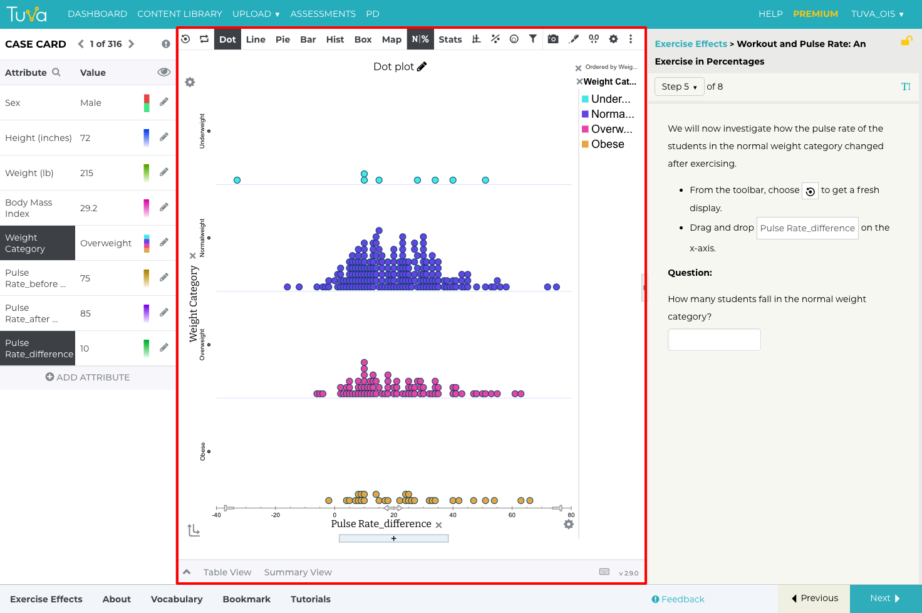Edit the Height (inches) attribute pencil
The height and width of the screenshot is (613, 922).
coord(164,137)
